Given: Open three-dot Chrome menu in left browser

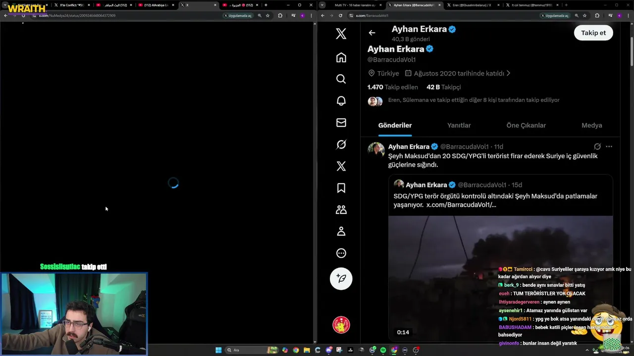Looking at the screenshot, I should pos(312,15).
